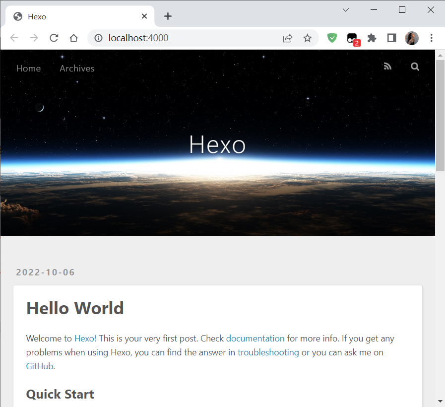The height and width of the screenshot is (407, 445).
Task: Bookmark this tab with the star
Action: click(x=307, y=38)
